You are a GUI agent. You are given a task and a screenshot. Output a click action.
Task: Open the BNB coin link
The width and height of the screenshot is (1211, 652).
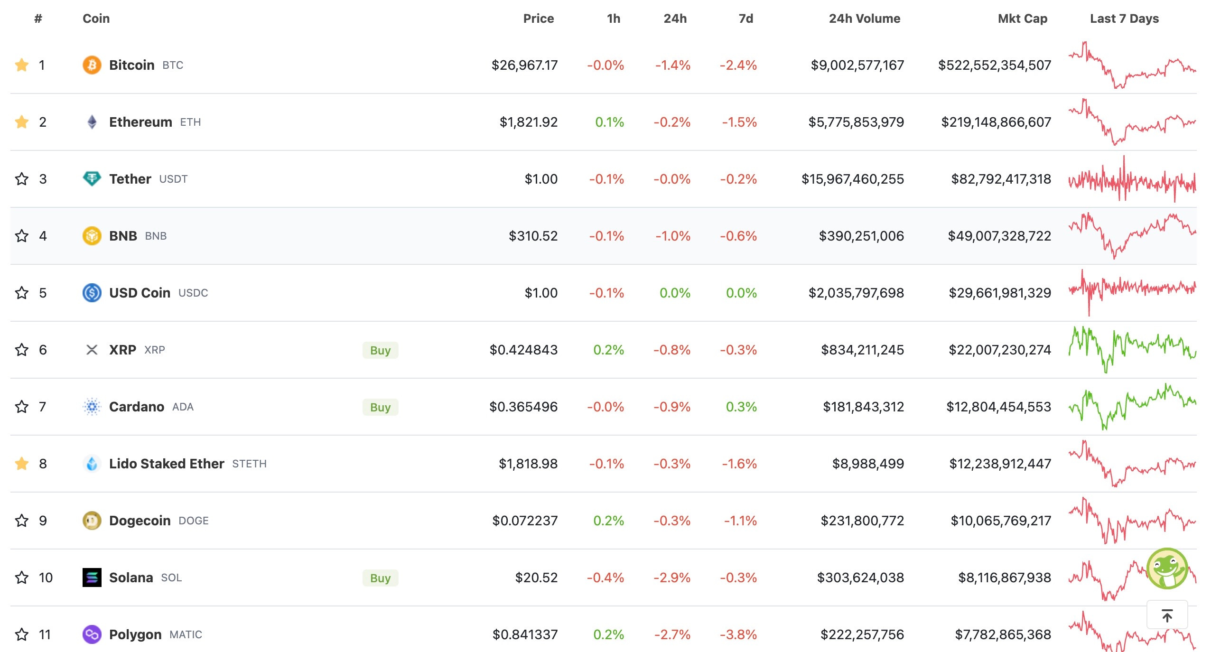123,236
